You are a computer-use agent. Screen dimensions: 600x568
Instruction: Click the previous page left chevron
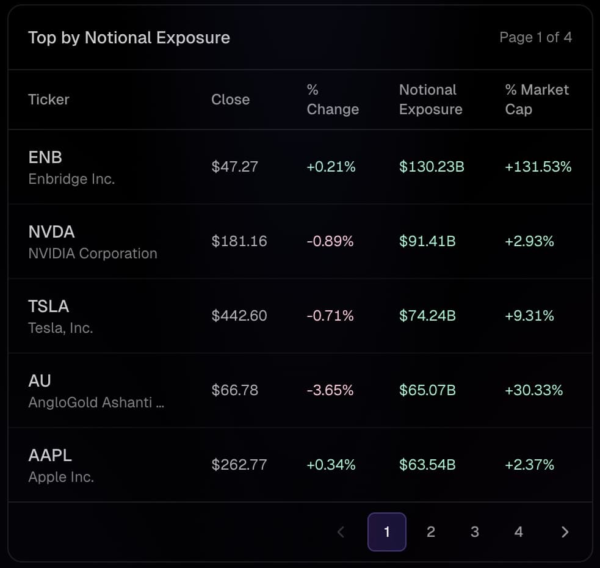pyautogui.click(x=341, y=532)
